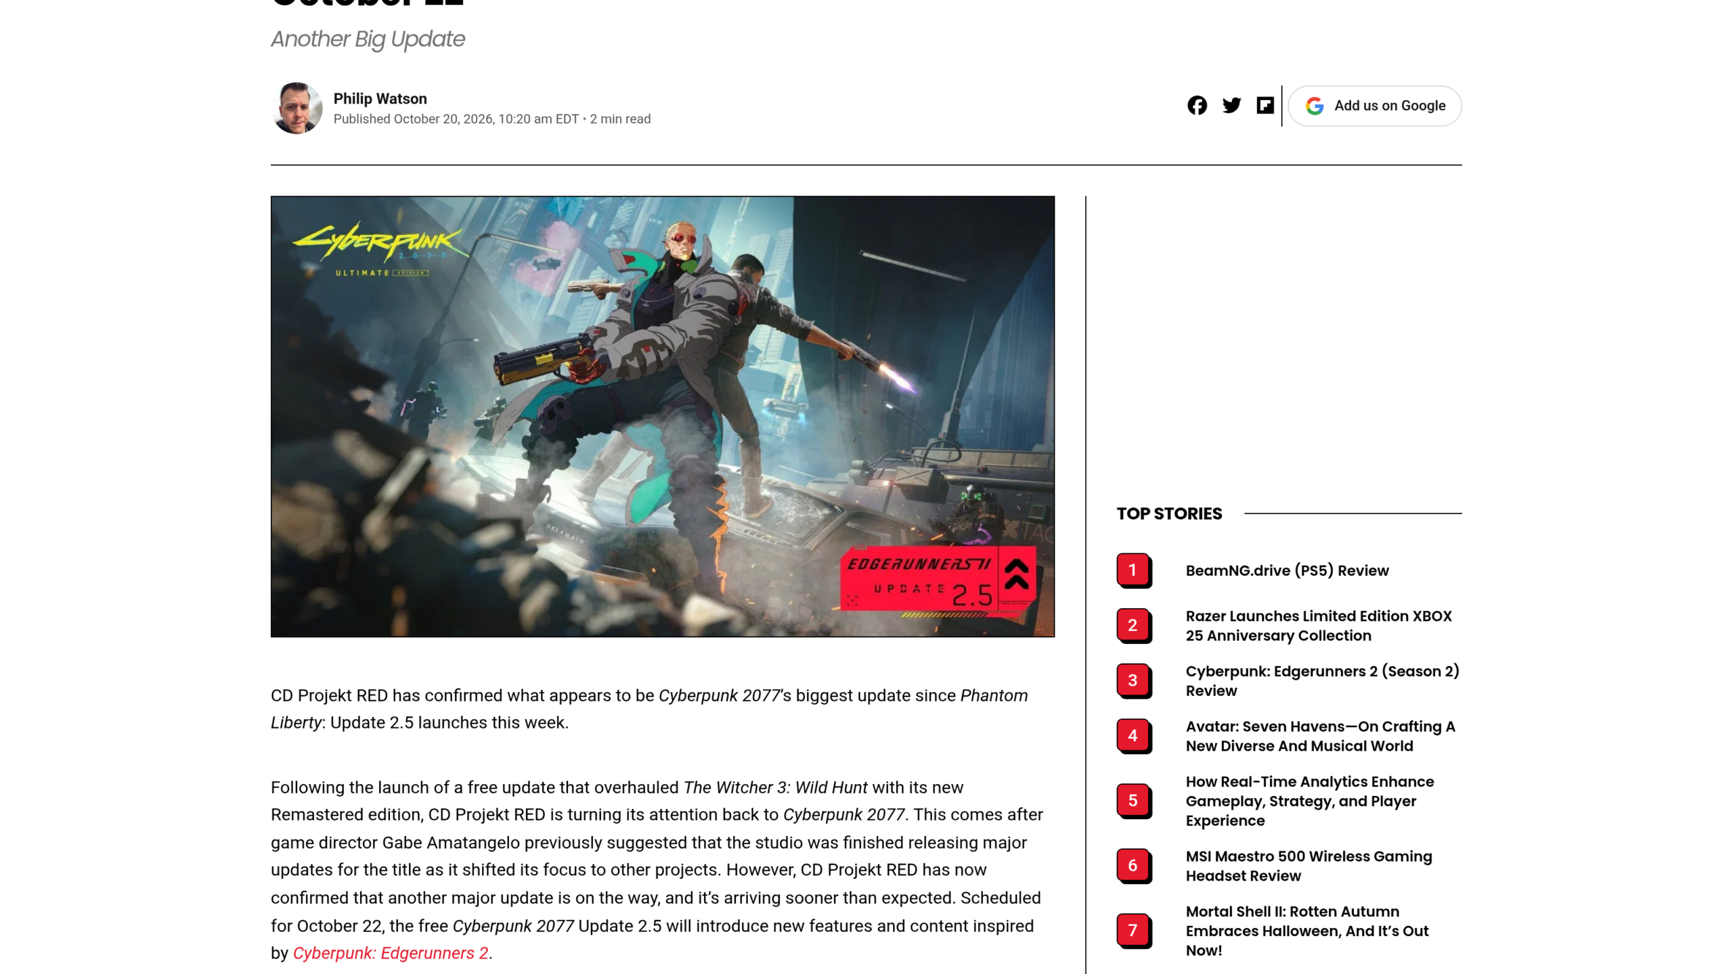Click the Published October 20, 2026 date text
The image size is (1733, 974).
pyautogui.click(x=456, y=119)
